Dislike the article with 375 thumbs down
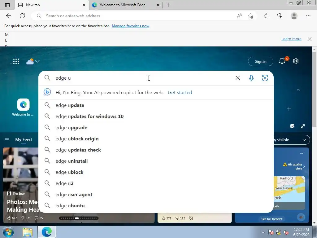The height and width of the screenshot is (238, 317). [x=26, y=218]
